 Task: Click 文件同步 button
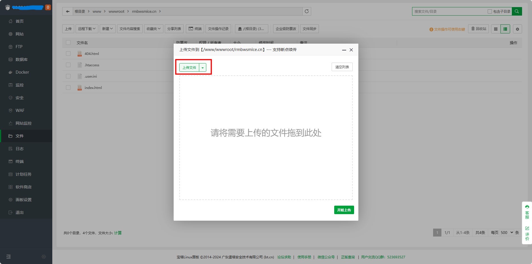309,29
